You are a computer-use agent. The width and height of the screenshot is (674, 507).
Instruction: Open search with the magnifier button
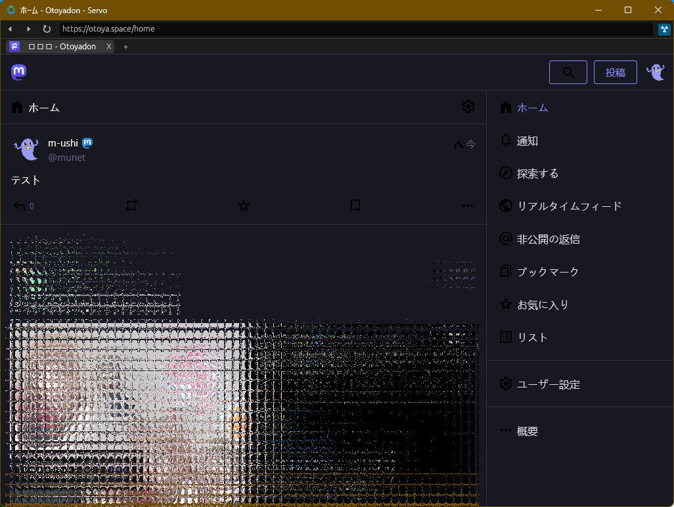(568, 72)
